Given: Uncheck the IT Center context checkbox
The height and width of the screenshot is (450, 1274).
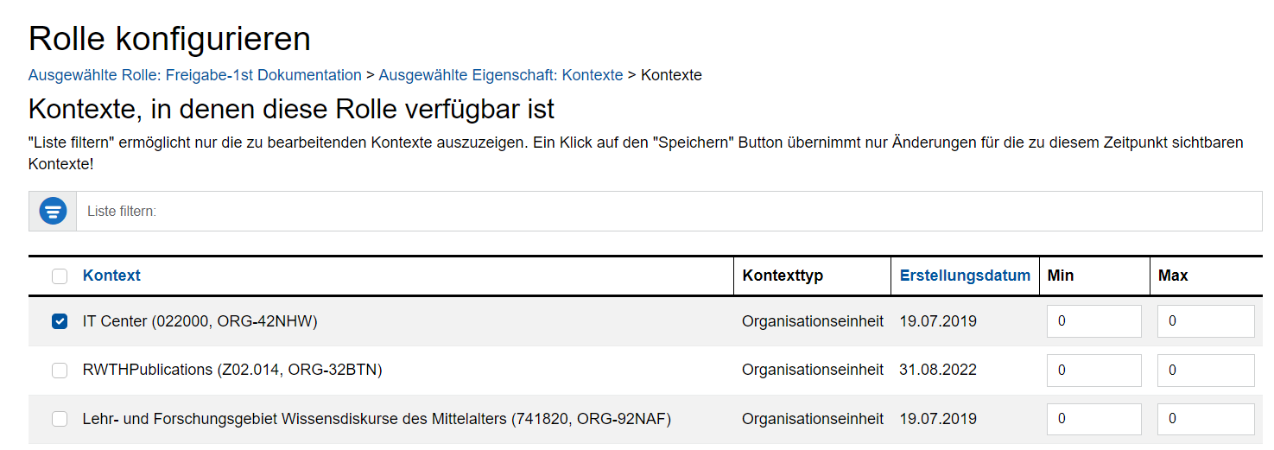Looking at the screenshot, I should pyautogui.click(x=60, y=321).
